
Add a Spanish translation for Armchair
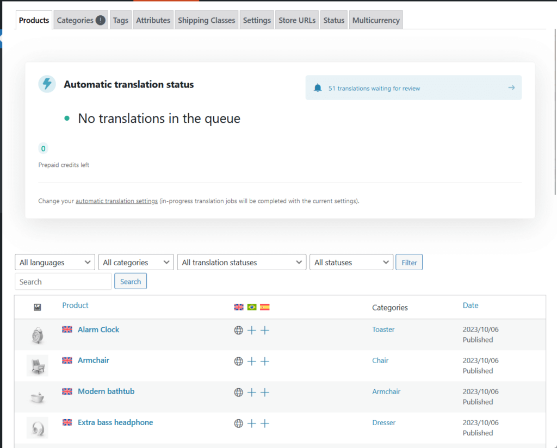tap(264, 361)
